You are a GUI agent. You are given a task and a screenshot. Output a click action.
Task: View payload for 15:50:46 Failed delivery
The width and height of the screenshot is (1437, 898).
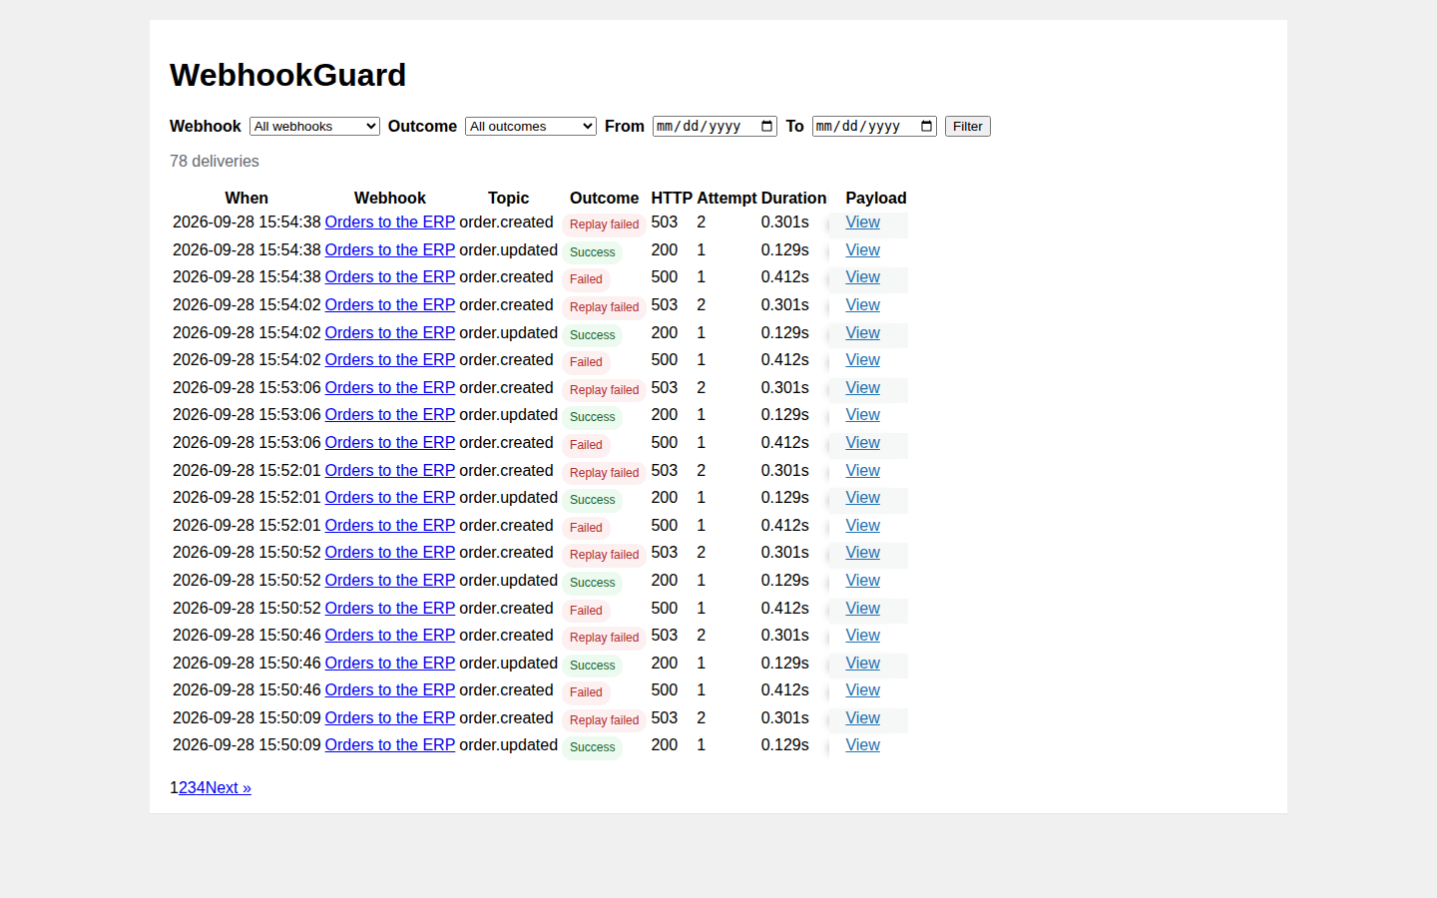(x=862, y=689)
